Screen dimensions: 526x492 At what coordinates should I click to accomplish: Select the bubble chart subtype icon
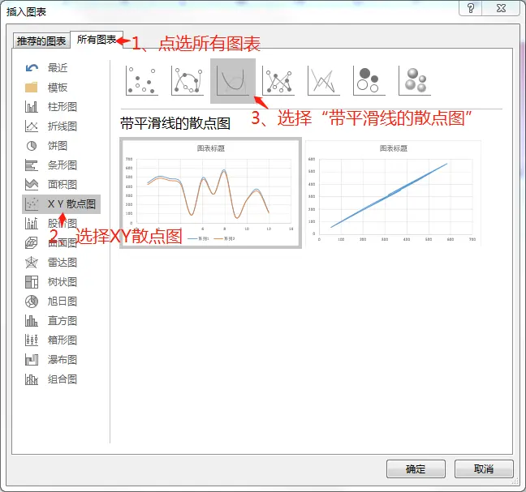369,81
